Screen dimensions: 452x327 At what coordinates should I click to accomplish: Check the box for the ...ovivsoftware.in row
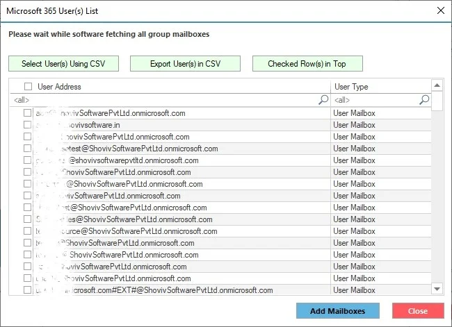[27, 125]
